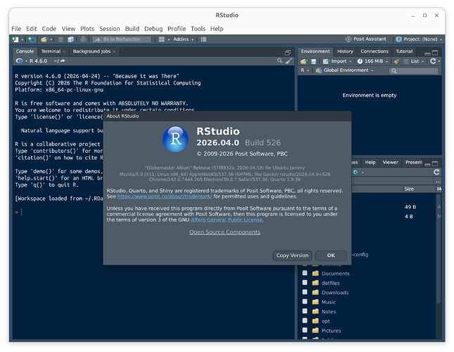
Task: Open the Tools menu
Action: click(x=198, y=29)
